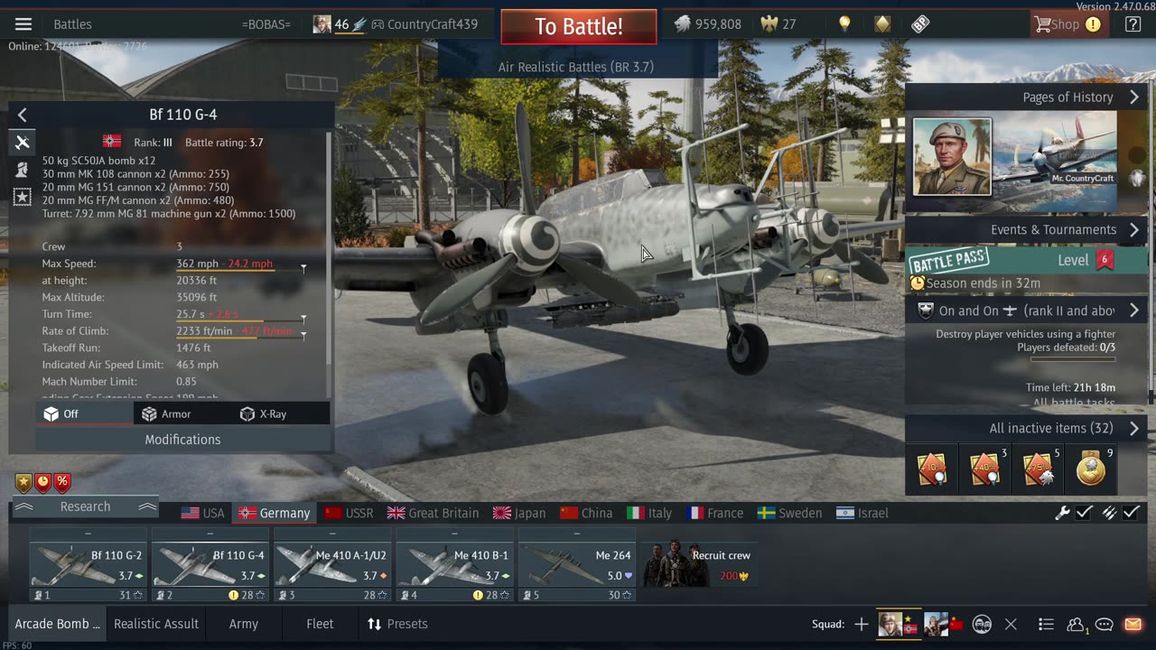Select the USSR nation tab
This screenshot has height=650, width=1156.
(349, 513)
